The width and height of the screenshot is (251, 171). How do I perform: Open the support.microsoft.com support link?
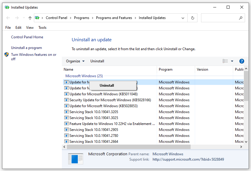click(188, 159)
